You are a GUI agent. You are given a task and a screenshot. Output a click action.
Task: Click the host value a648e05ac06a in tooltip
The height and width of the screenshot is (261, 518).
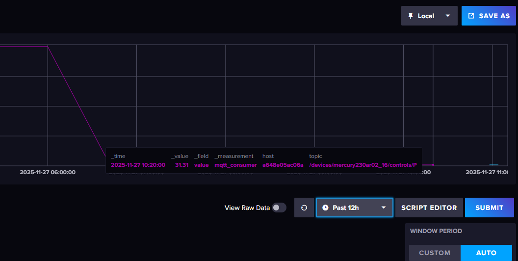[x=283, y=165]
